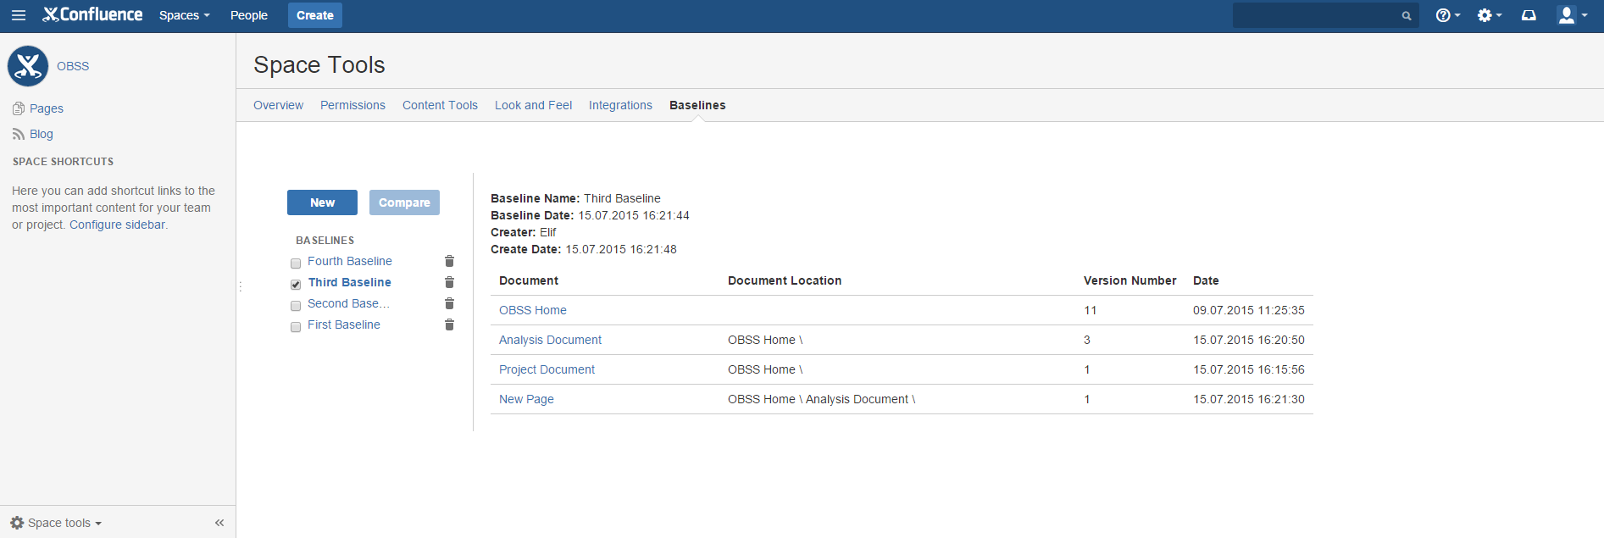The image size is (1604, 538).
Task: Uncheck the Third Baseline checkbox
Action: 296,285
